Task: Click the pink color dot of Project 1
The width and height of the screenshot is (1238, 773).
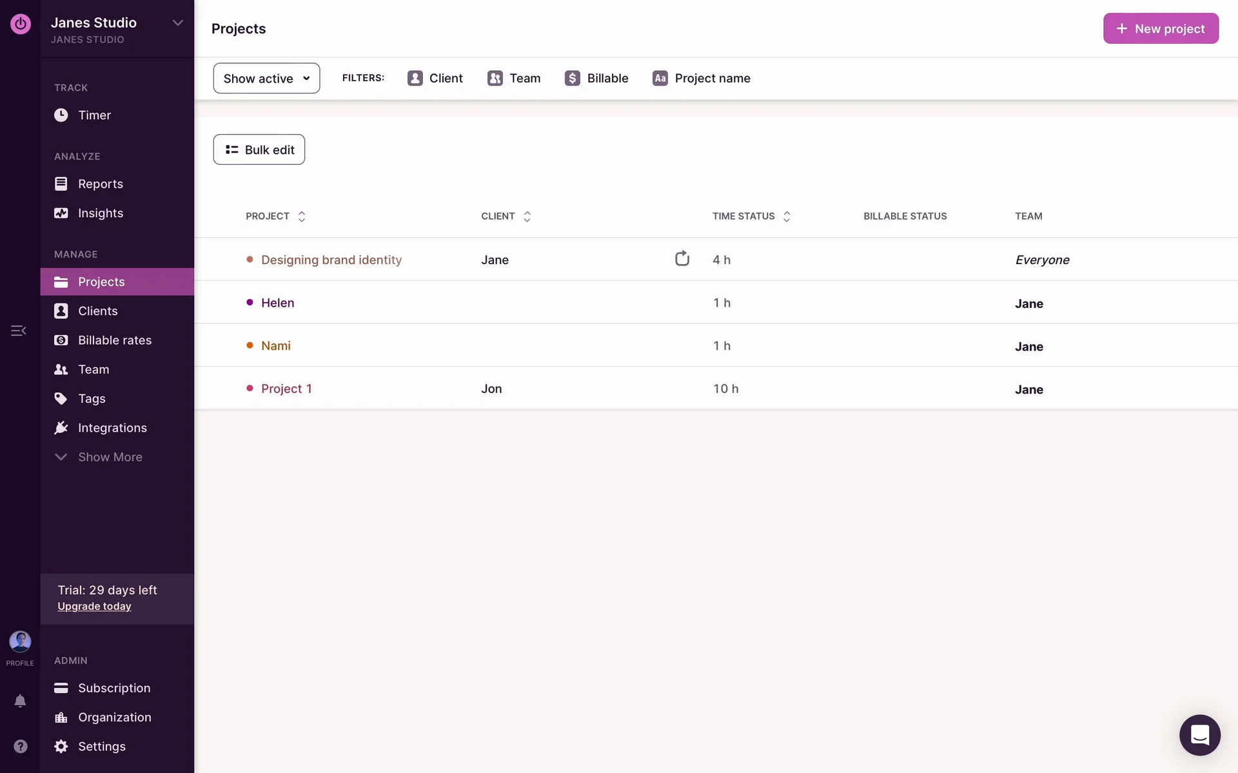Action: [250, 388]
